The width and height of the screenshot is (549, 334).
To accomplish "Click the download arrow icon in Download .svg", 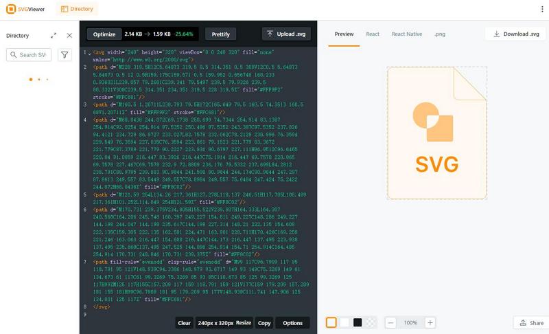I will click(496, 34).
